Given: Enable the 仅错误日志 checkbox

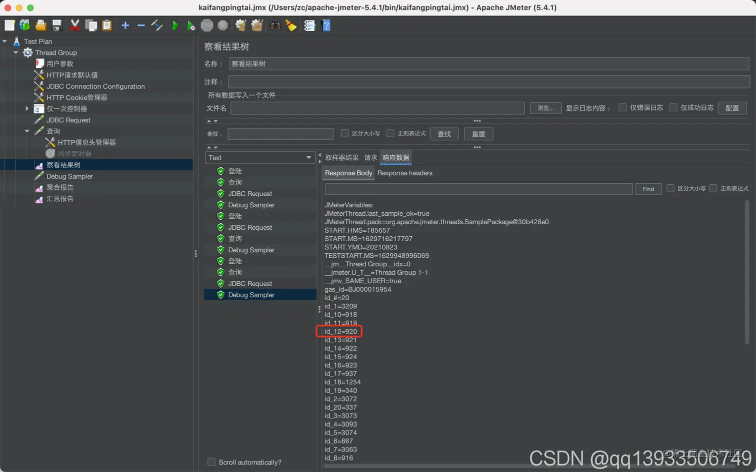Looking at the screenshot, I should (622, 107).
